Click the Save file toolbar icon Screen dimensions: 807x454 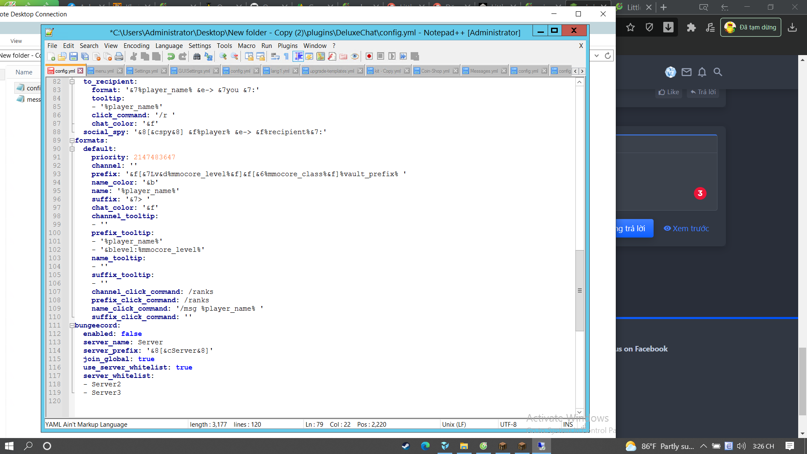[74, 56]
